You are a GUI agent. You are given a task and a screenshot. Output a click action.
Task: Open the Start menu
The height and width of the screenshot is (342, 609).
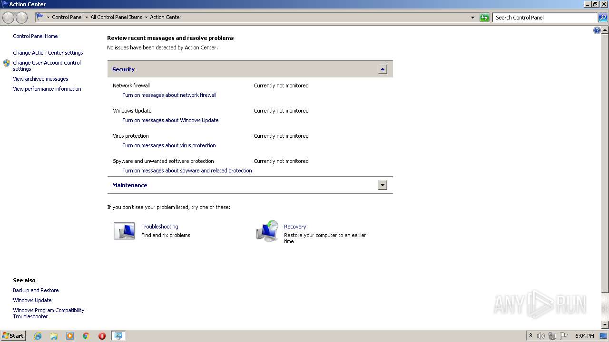tap(13, 336)
